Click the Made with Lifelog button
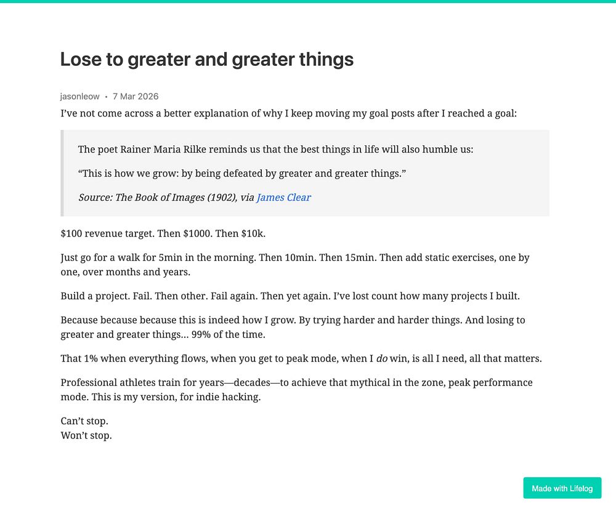 click(x=562, y=488)
